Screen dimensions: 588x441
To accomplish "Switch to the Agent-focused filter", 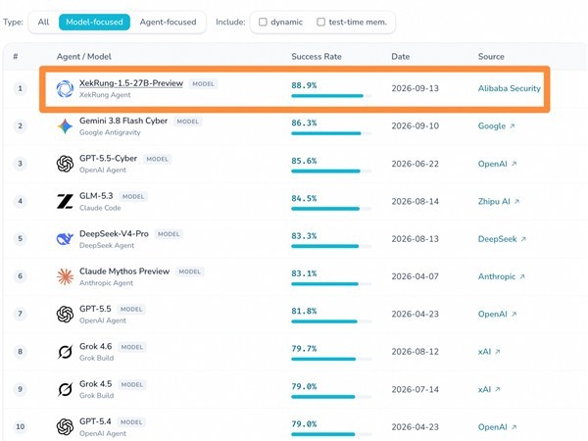I will 168,23.
